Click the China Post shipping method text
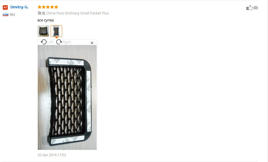The image size is (268, 162). coord(77,13)
